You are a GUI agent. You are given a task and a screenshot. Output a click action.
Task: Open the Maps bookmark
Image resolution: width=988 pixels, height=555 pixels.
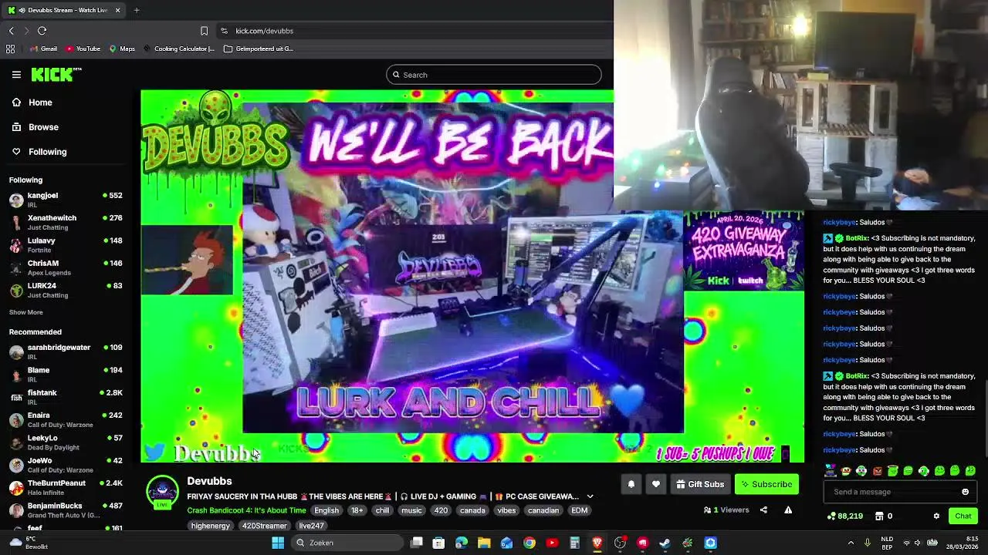tap(122, 49)
